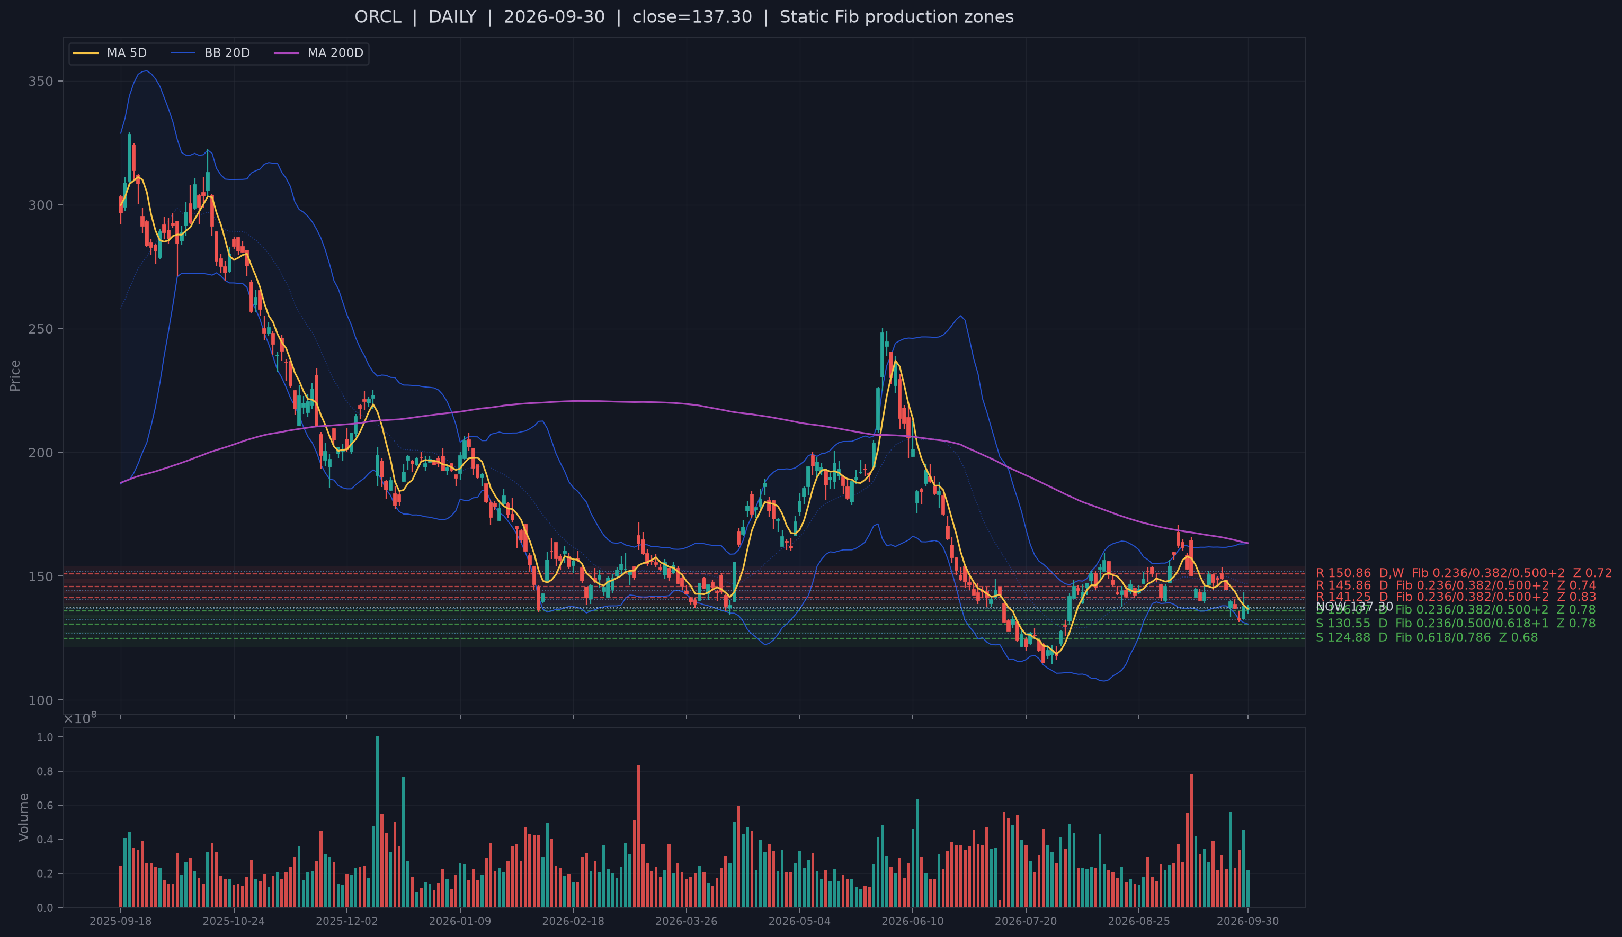Click the NOW 137.30 price label
The image size is (1622, 937).
coord(1354,607)
